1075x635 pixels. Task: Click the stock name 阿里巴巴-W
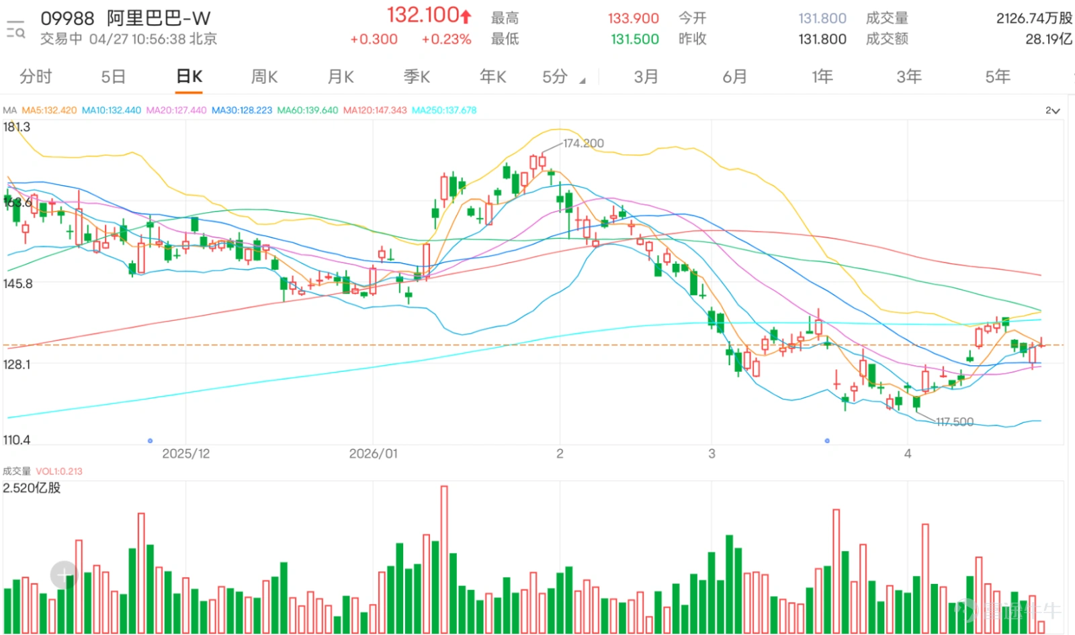[x=159, y=17]
